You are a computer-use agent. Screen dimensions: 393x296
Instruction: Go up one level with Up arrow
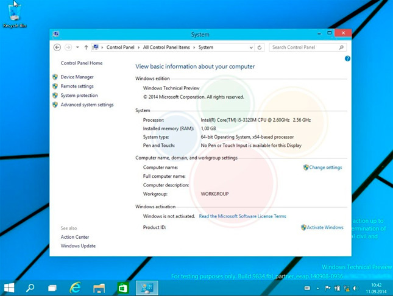(x=86, y=48)
